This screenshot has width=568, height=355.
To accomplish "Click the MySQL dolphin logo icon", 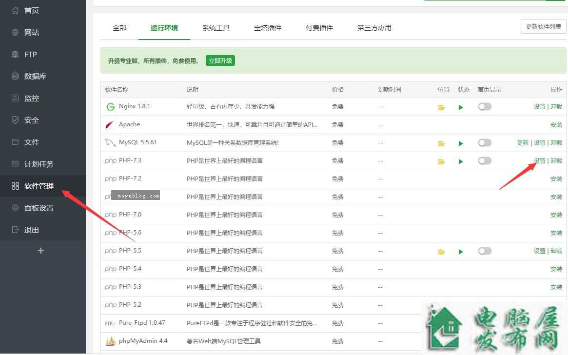I will [110, 143].
